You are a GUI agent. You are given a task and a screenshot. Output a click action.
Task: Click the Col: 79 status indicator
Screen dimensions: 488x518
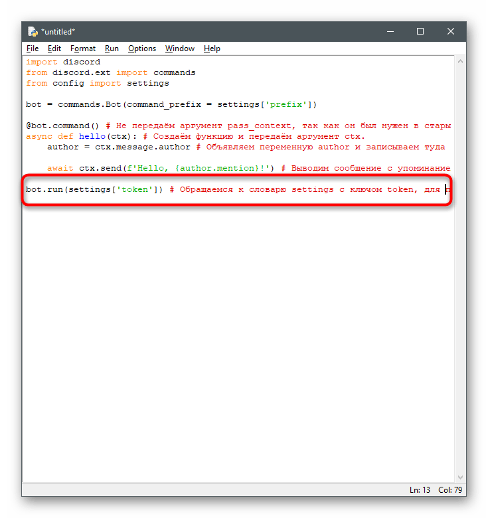[x=449, y=490]
